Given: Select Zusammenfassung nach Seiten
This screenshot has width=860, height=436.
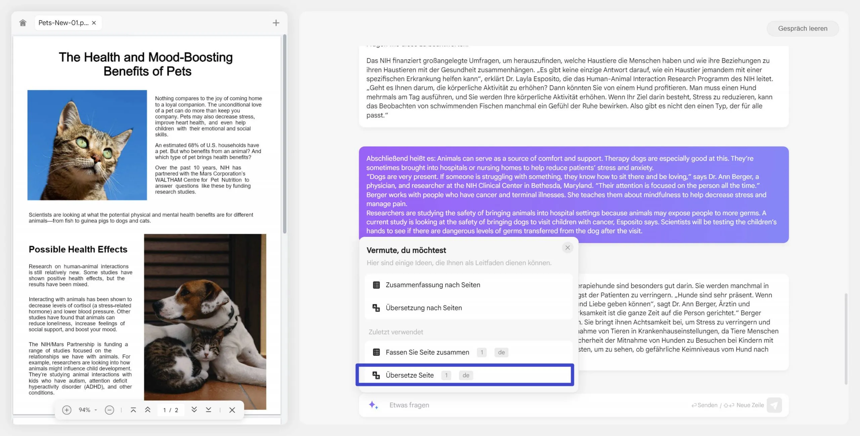Looking at the screenshot, I should (433, 285).
